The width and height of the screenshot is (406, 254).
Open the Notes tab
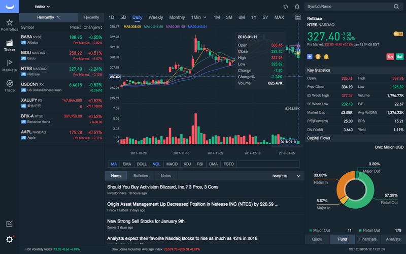pyautogui.click(x=166, y=176)
